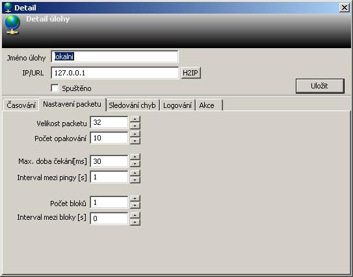
Task: Click the Max. doba čekání value field
Action: tap(109, 161)
